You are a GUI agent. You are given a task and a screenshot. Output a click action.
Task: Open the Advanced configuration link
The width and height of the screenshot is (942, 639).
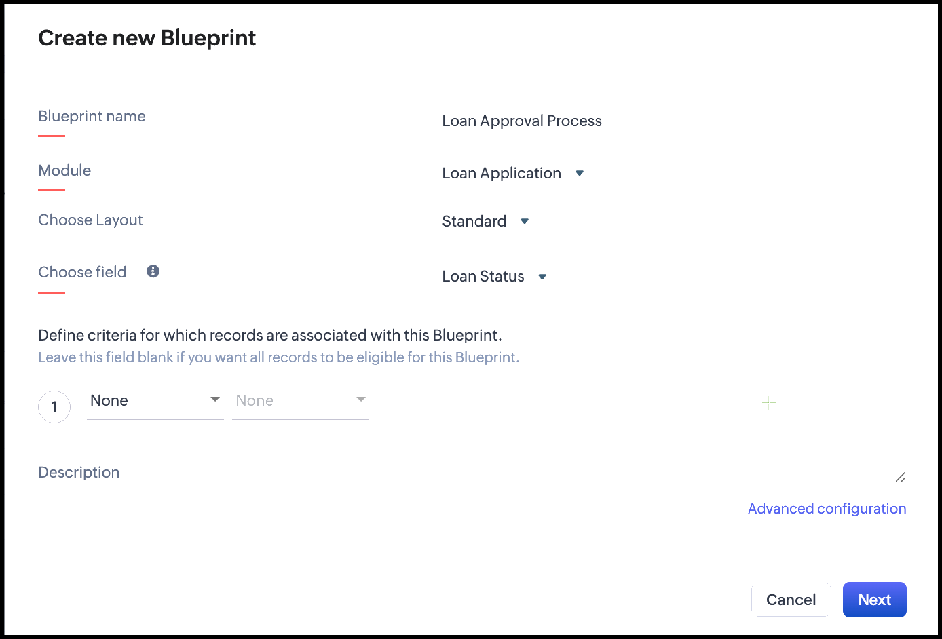pos(827,509)
